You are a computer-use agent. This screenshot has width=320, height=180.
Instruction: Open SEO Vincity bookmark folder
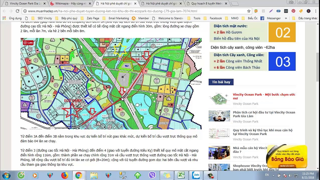point(42,18)
